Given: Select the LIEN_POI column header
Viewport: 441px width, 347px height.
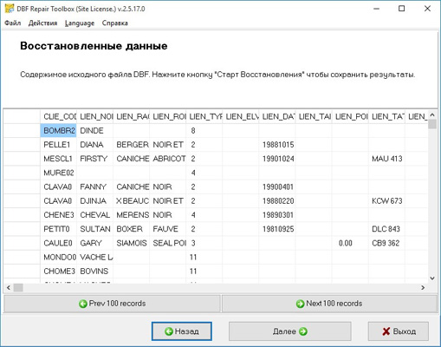Looking at the screenshot, I should [350, 116].
